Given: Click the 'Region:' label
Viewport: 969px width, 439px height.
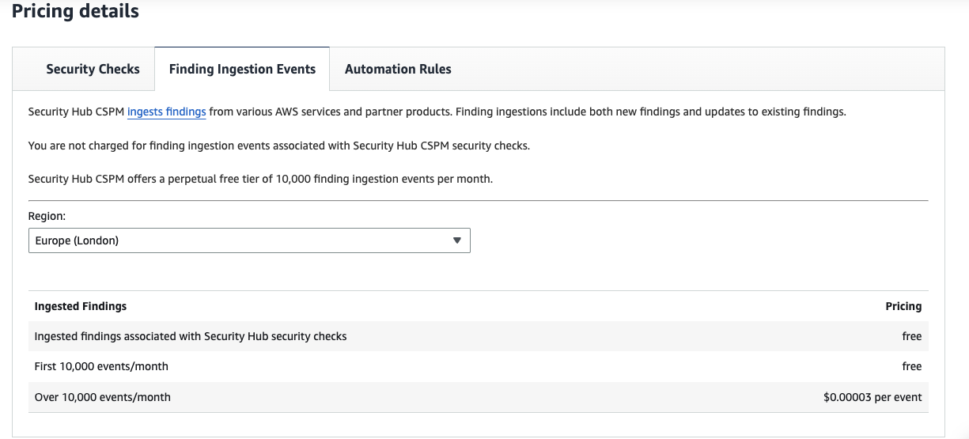Looking at the screenshot, I should 47,216.
